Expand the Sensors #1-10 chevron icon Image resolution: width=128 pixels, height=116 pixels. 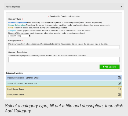coord(119,83)
